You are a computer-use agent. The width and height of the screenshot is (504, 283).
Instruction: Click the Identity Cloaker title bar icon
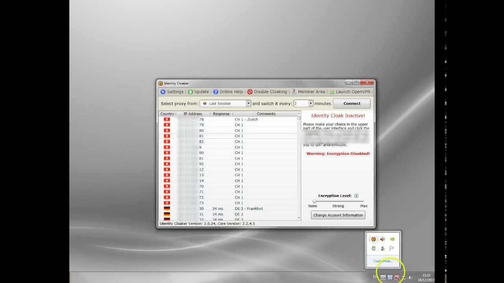click(x=161, y=83)
